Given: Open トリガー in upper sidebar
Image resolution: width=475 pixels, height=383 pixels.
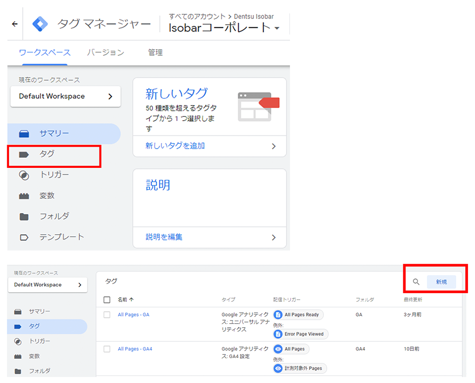Looking at the screenshot, I should [x=54, y=175].
